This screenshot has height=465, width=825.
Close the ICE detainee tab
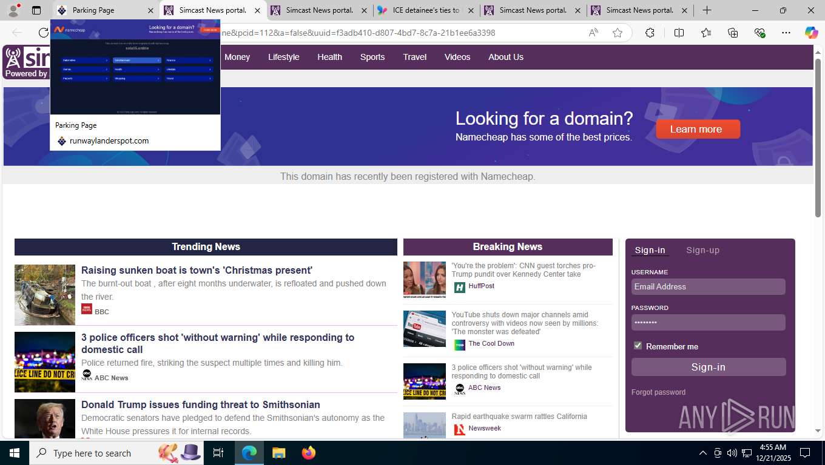471,10
